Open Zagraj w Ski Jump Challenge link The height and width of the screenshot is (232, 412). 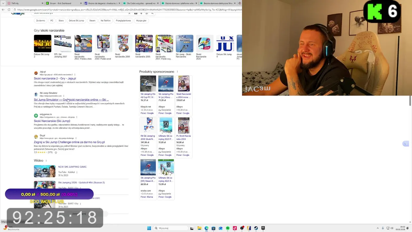coord(70,142)
